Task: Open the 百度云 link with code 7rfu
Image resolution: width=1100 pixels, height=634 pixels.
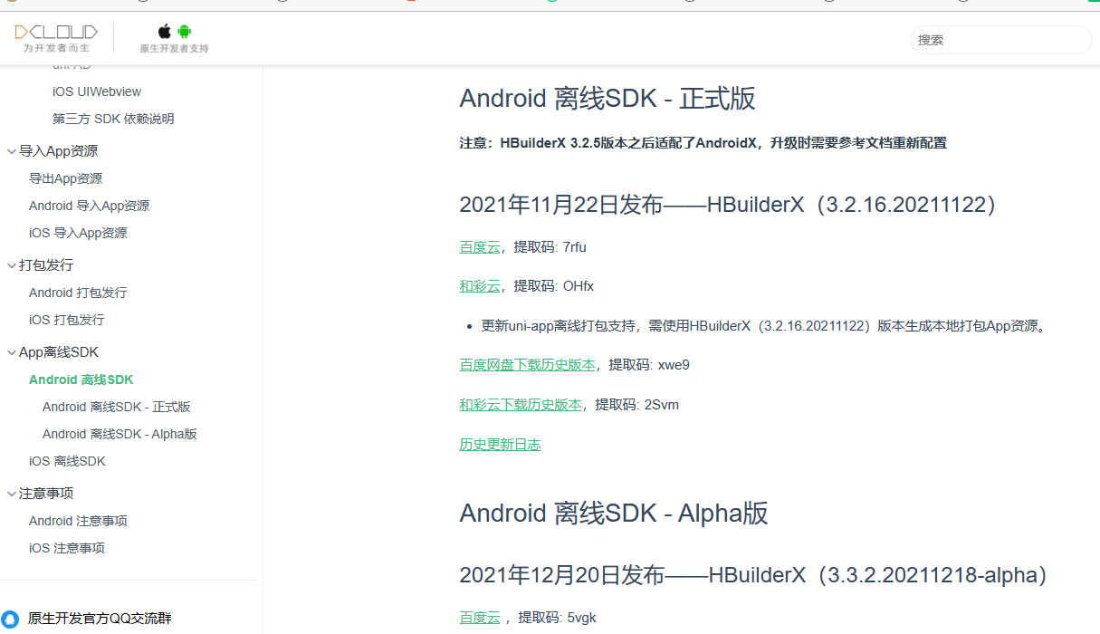Action: 479,247
